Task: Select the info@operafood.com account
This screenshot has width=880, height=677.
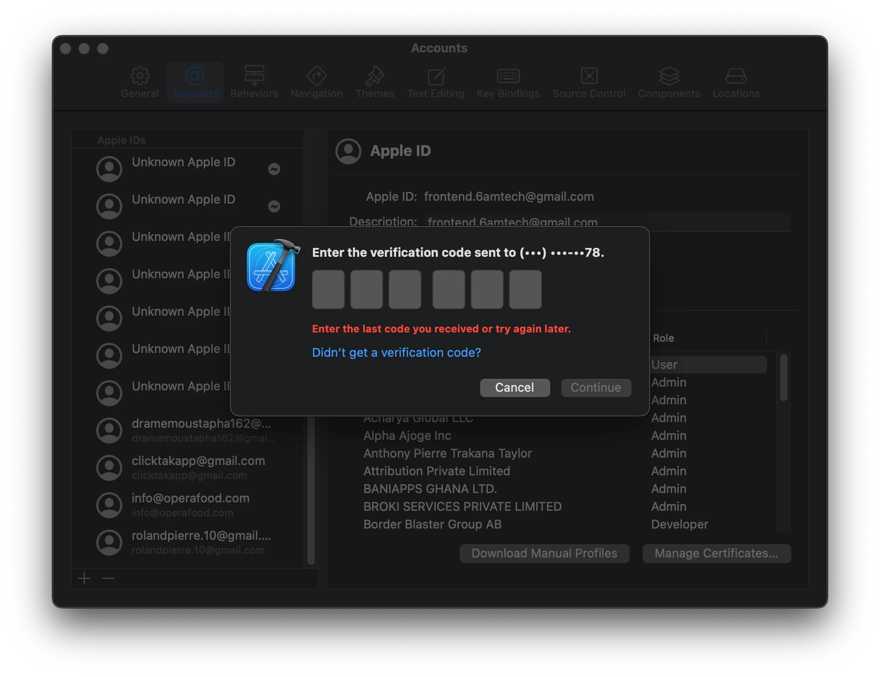Action: pyautogui.click(x=191, y=505)
